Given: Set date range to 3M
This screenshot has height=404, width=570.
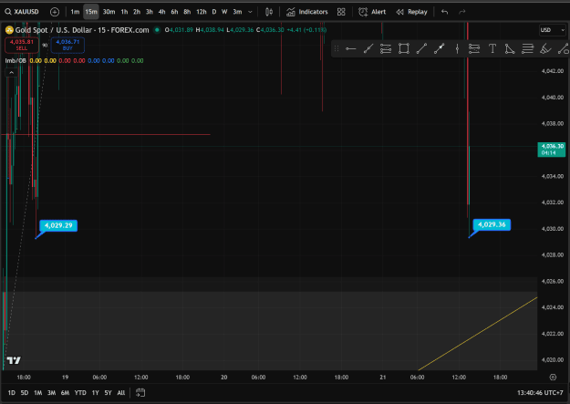Looking at the screenshot, I should coord(51,393).
